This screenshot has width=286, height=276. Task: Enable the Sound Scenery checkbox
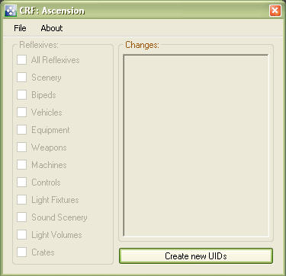pos(22,217)
